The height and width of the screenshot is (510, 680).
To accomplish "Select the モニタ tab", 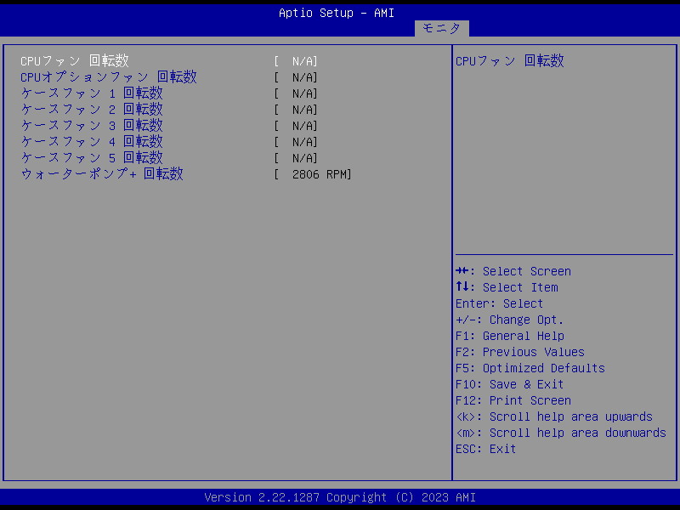I will (441, 28).
